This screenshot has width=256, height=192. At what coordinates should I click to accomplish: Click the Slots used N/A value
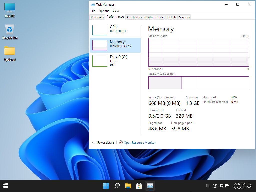(x=234, y=97)
